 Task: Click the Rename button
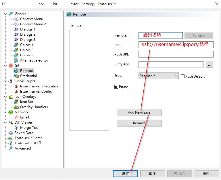(199, 36)
